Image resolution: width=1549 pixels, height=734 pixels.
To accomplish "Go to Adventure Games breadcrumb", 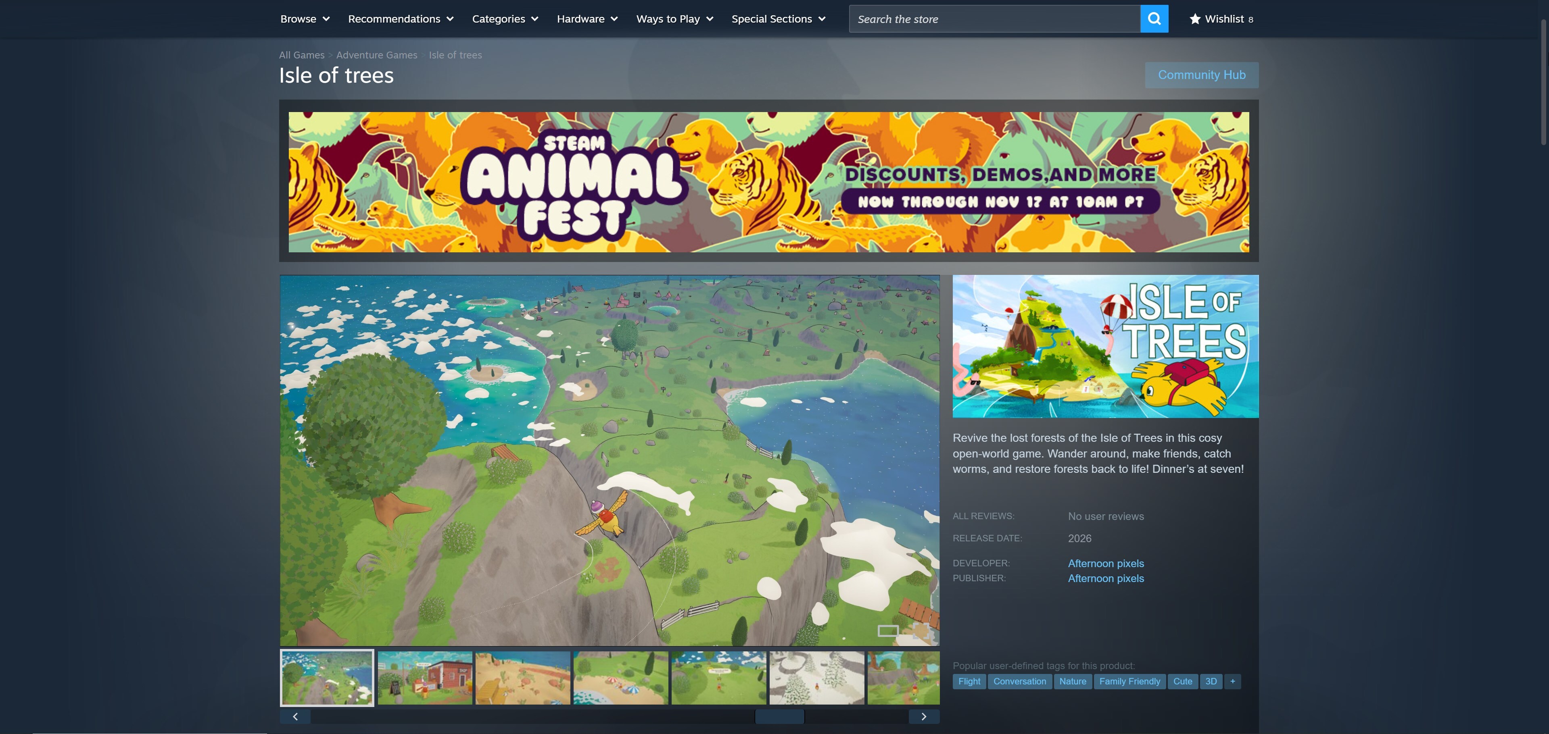I will [376, 55].
